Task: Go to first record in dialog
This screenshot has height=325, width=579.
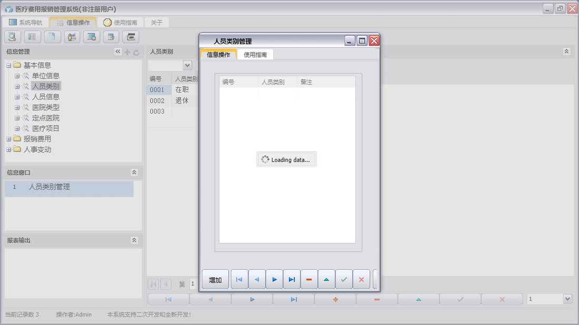Action: (239, 279)
